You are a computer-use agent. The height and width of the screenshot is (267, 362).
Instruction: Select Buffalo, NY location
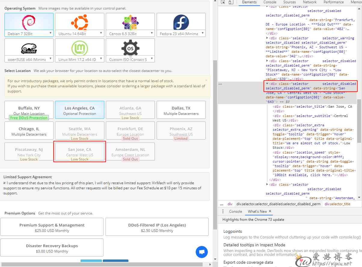(29, 110)
